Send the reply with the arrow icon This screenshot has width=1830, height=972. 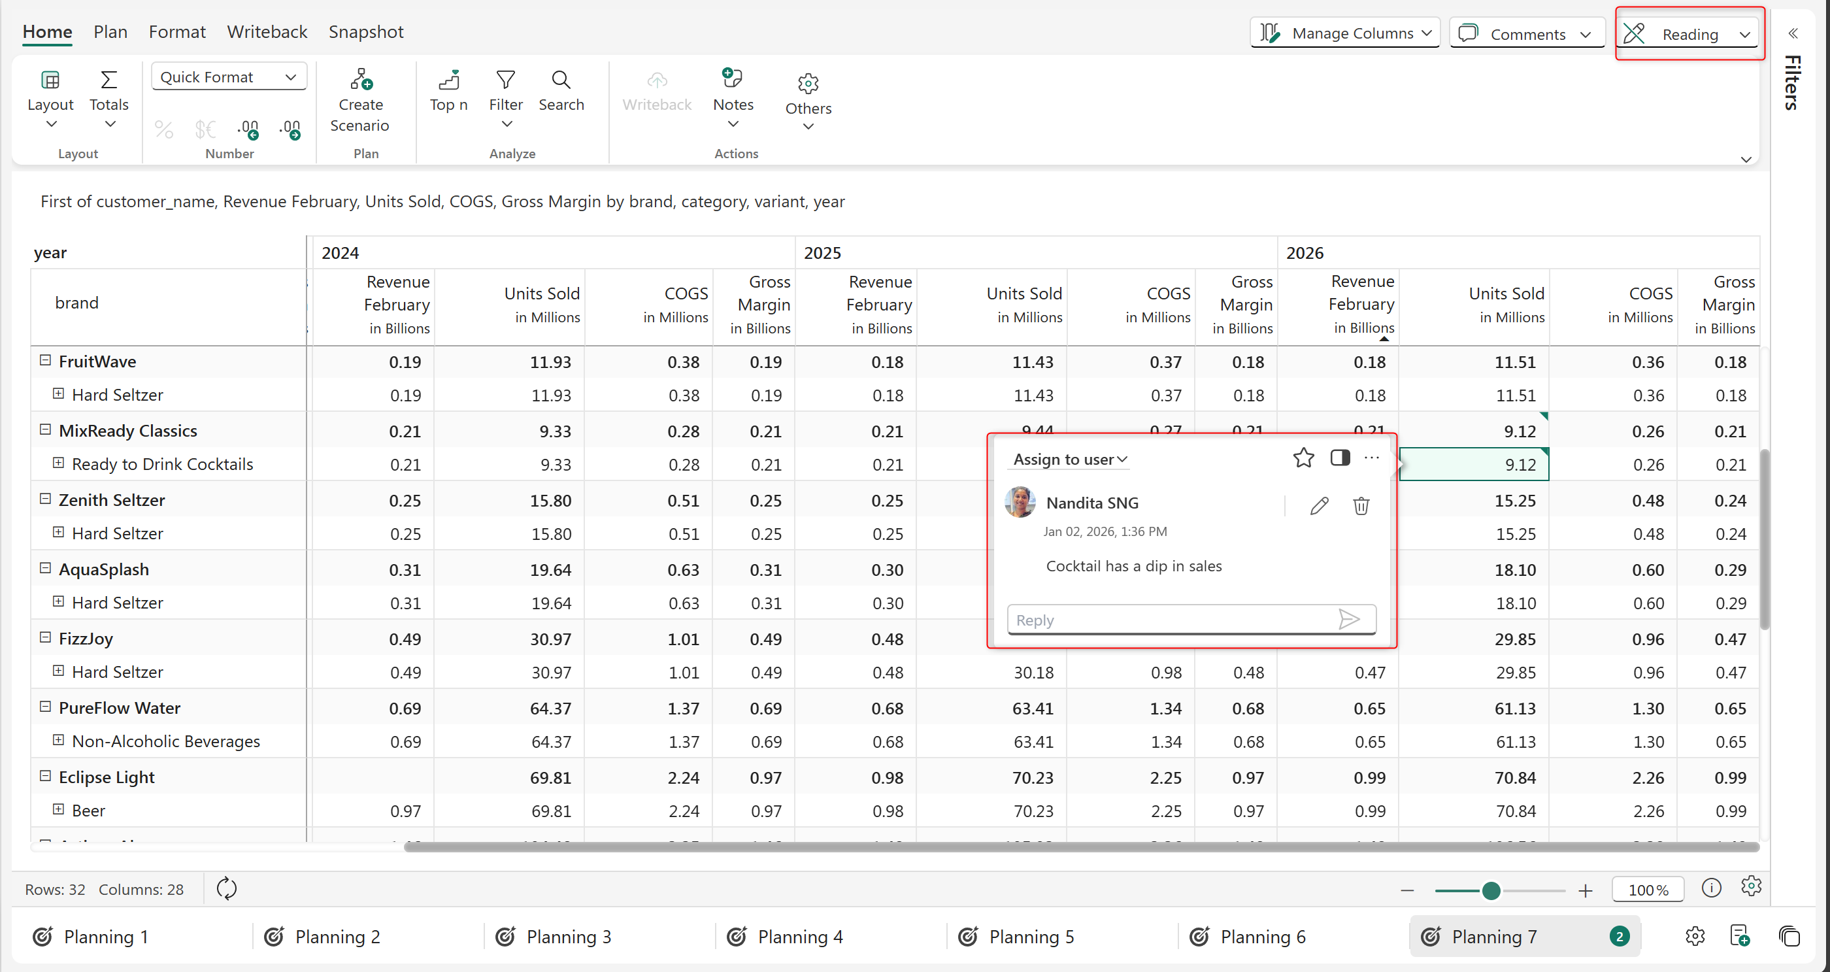(x=1348, y=619)
